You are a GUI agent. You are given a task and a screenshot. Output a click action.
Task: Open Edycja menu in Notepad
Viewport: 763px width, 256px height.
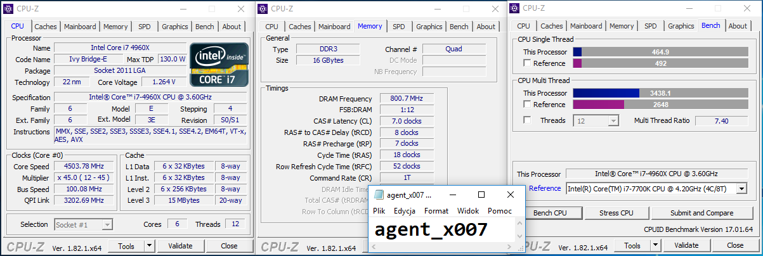(405, 211)
